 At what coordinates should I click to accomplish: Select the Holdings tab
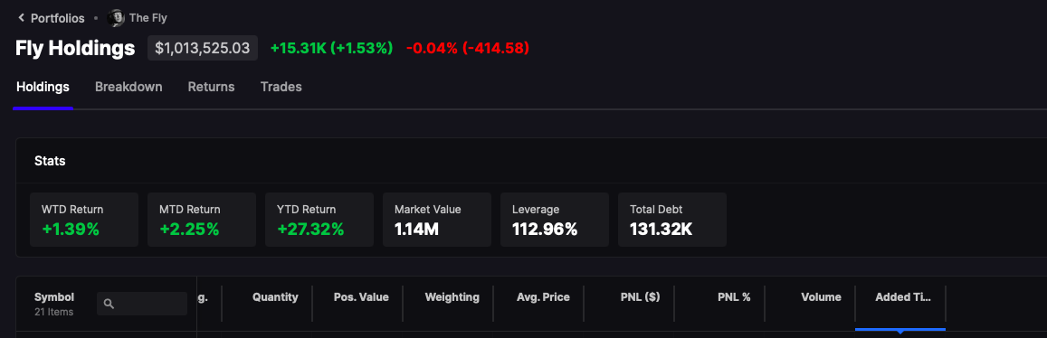coord(43,87)
